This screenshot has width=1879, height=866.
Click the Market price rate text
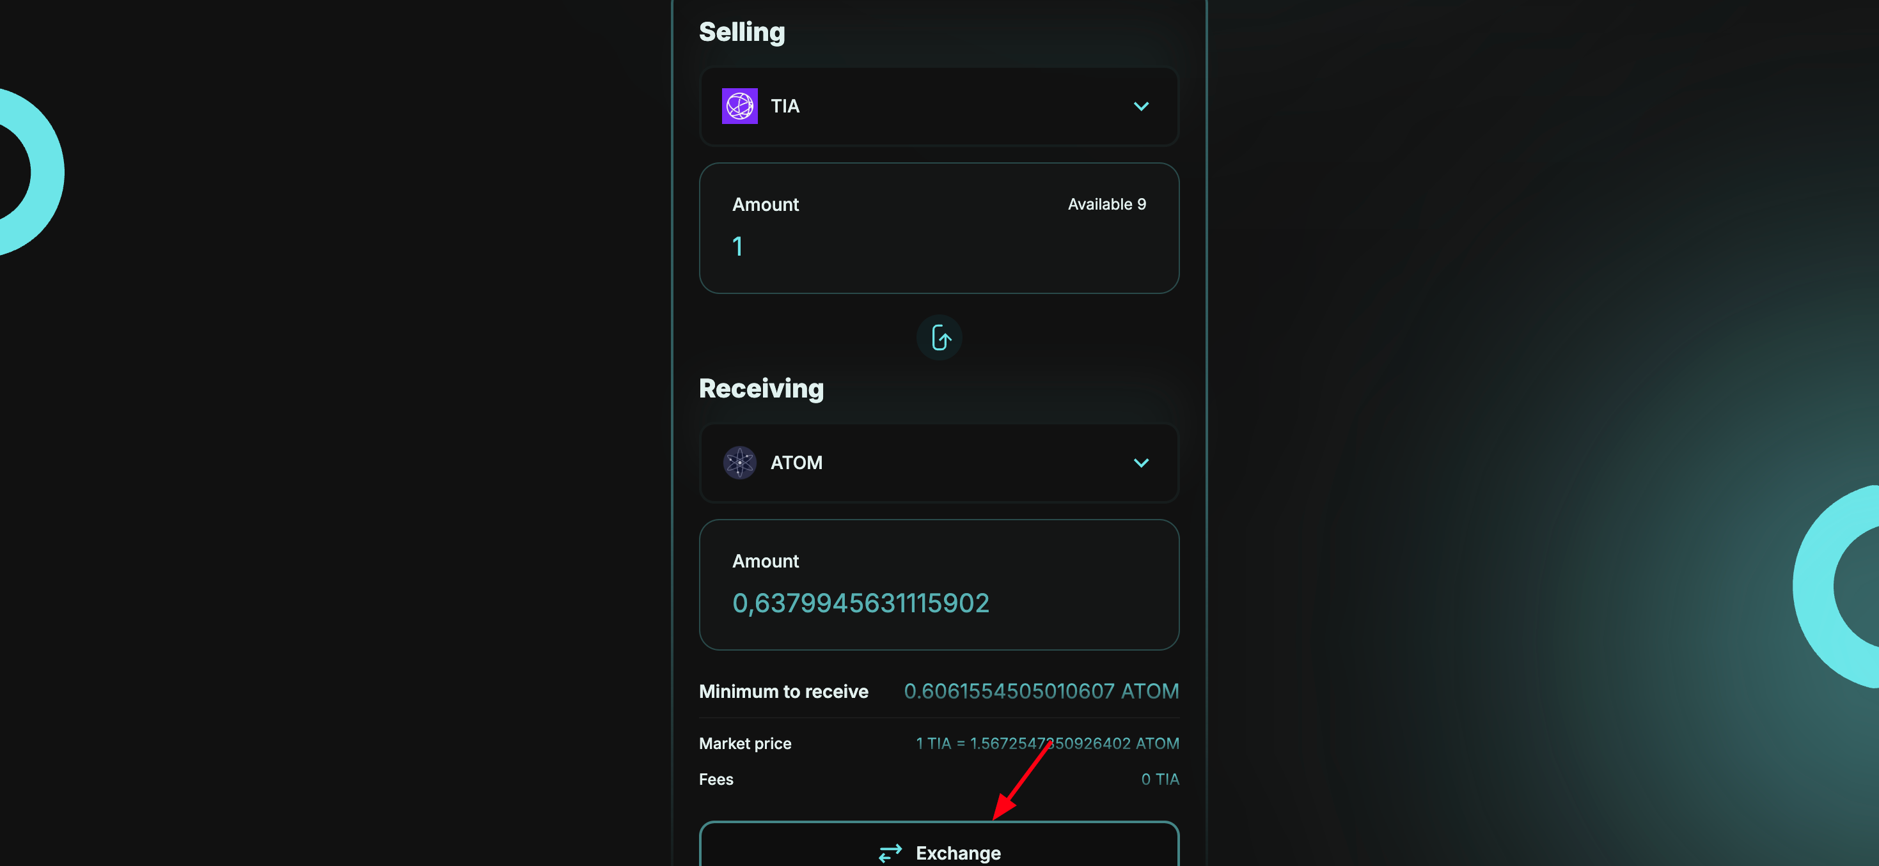1047,743
